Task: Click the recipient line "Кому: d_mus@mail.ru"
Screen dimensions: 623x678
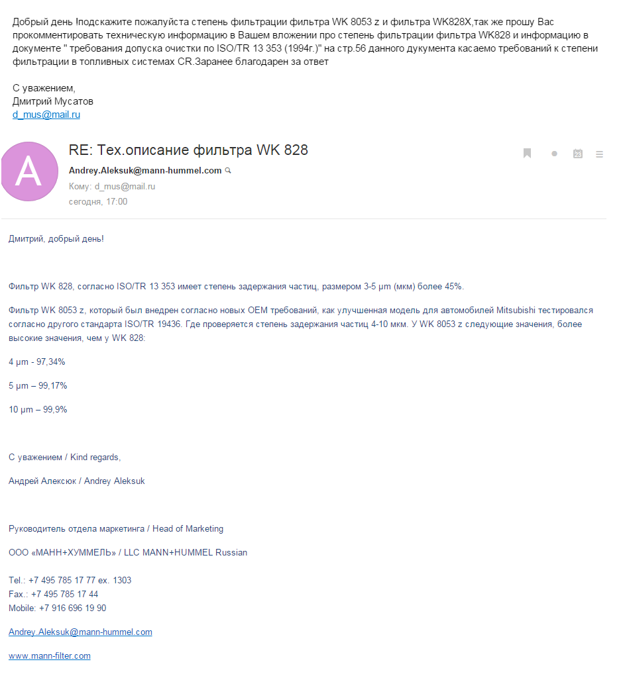Action: 112,187
